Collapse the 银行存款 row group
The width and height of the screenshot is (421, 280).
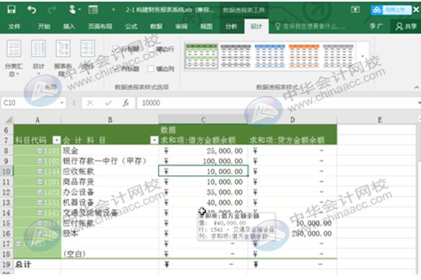40,161
